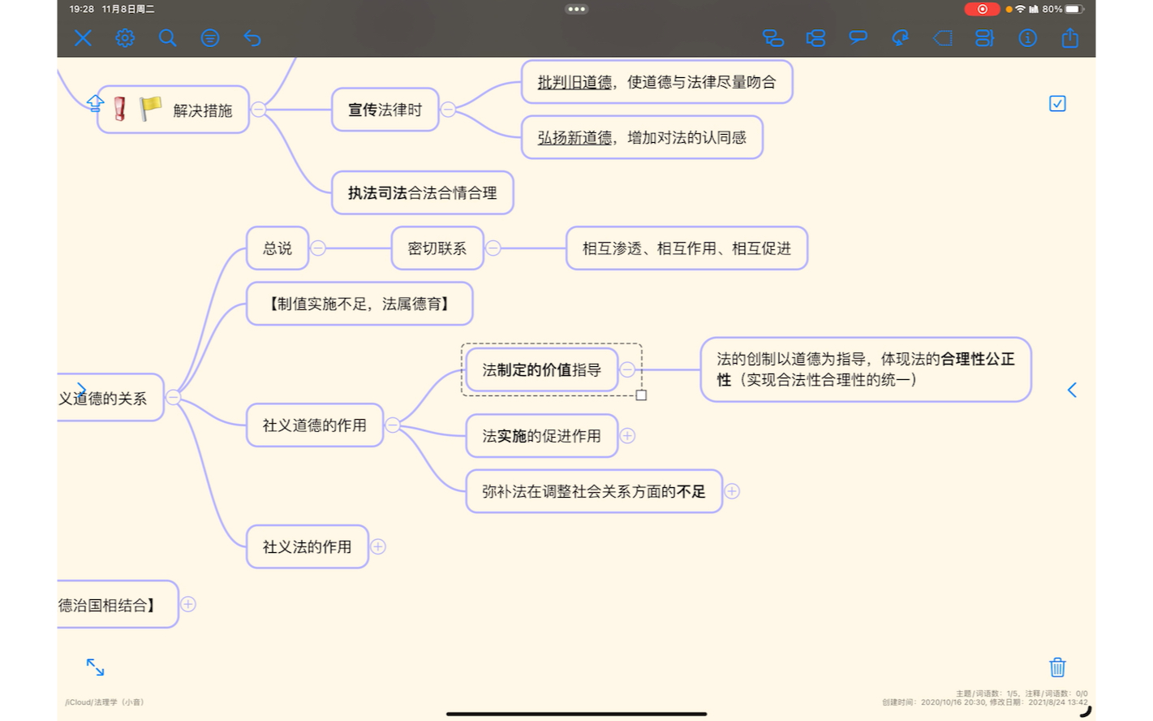Viewport: 1153px width, 721px height.
Task: Tap yellow flag marker on 解决措施
Action: pos(149,109)
